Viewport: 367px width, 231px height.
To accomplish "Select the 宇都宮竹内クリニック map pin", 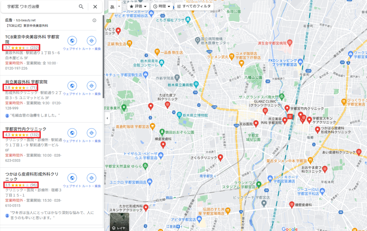I will coord(287,108).
